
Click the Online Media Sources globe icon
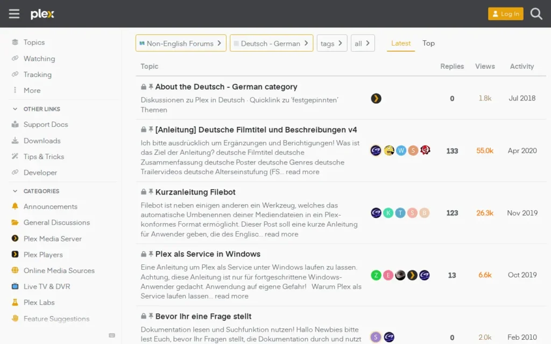click(x=15, y=270)
